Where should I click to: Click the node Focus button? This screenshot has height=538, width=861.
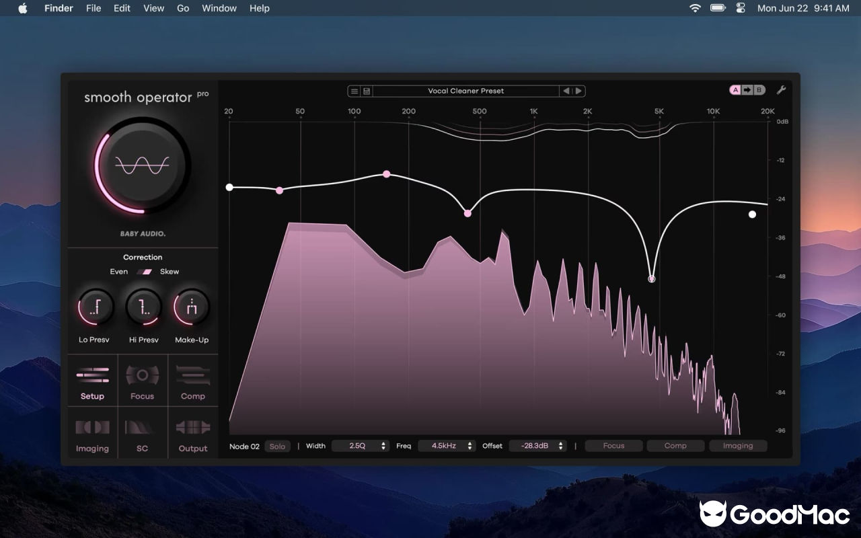point(613,446)
